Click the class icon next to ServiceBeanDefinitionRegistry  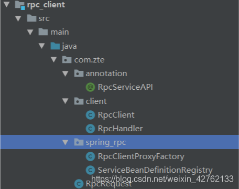pyautogui.click(x=90, y=170)
